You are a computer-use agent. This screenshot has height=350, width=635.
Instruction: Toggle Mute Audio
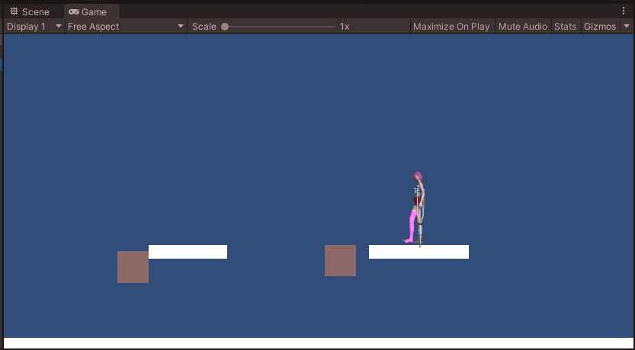tap(522, 27)
